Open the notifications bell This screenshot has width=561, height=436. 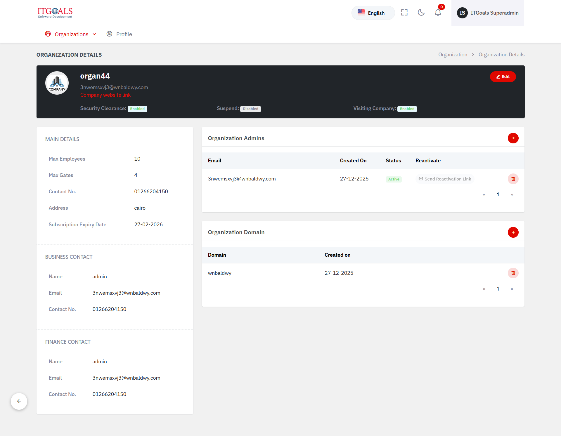click(x=438, y=13)
